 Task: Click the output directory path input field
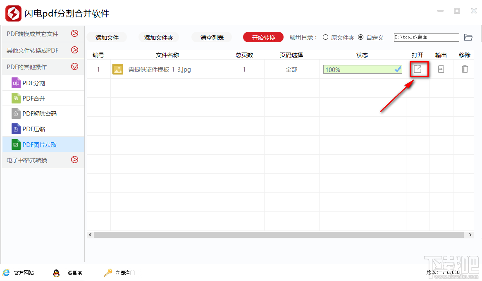coord(426,37)
